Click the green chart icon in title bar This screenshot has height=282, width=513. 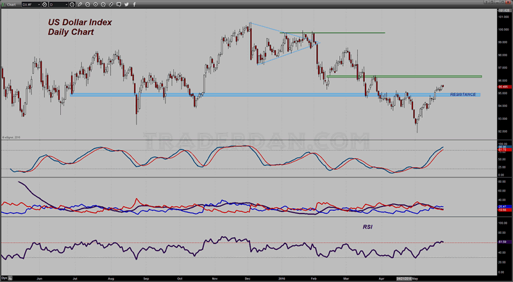[x=4, y=4]
